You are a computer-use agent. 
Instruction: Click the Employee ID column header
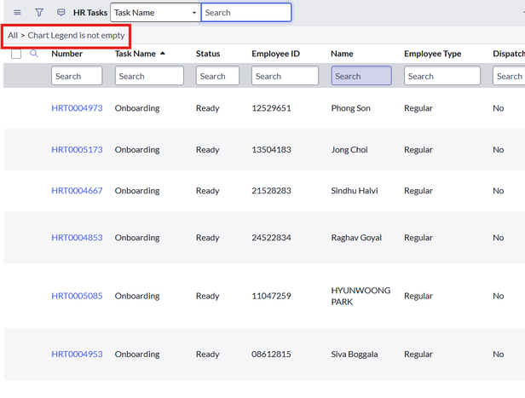[x=275, y=54]
